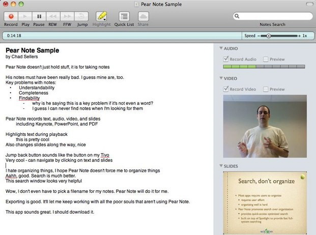Click the 'Search, don't organize' slide thumbnail
The width and height of the screenshot is (316, 235).
point(265,202)
